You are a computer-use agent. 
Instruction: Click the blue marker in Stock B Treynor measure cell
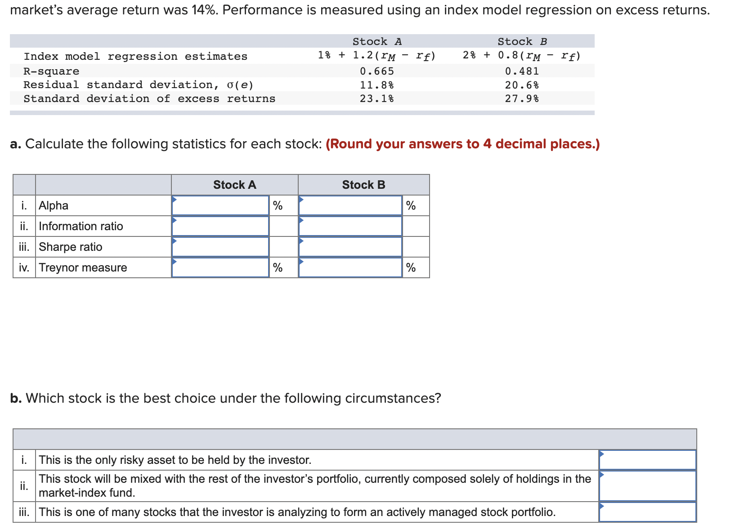point(302,262)
